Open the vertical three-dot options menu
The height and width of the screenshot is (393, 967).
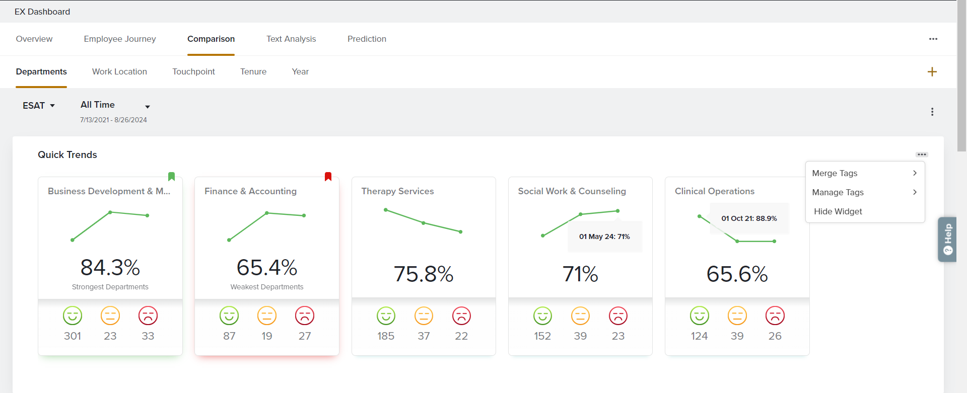[932, 112]
